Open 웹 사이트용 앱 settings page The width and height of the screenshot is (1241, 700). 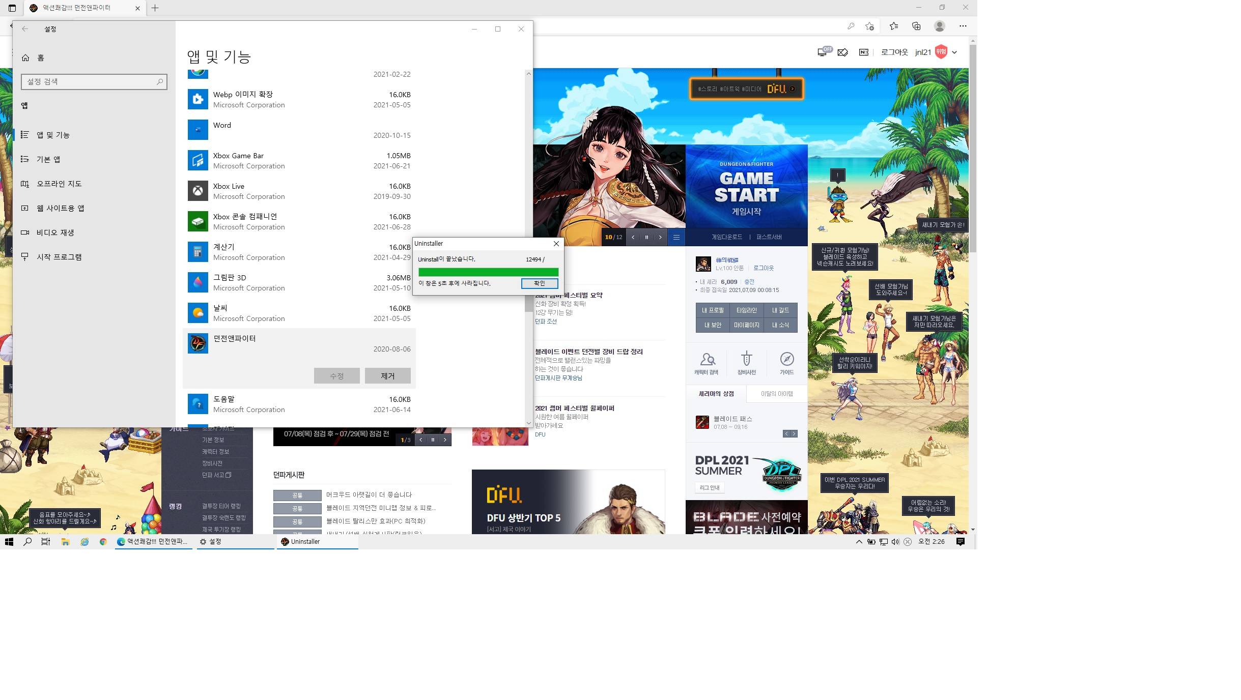coord(94,208)
